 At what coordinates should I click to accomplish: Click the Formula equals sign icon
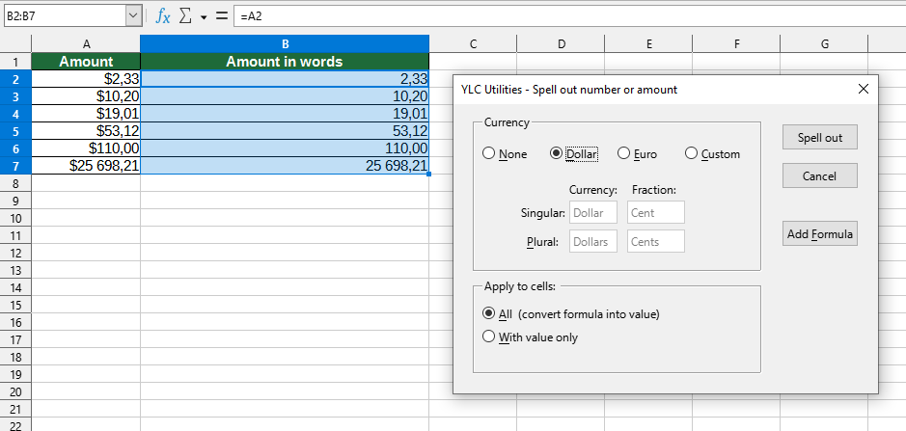221,16
